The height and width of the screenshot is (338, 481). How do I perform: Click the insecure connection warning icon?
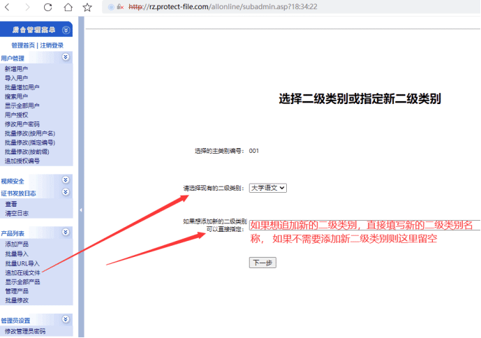click(x=119, y=7)
